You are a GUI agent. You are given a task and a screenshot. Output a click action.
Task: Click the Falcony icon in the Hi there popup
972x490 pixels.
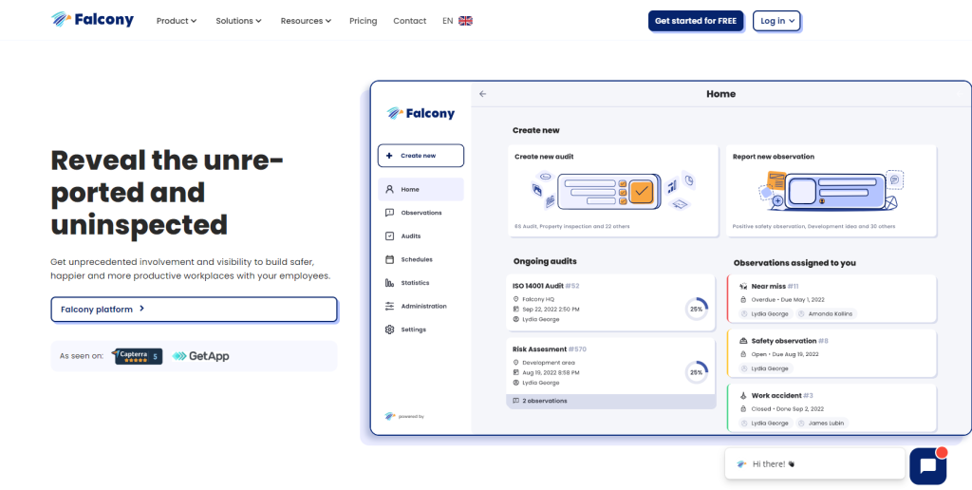click(x=741, y=464)
